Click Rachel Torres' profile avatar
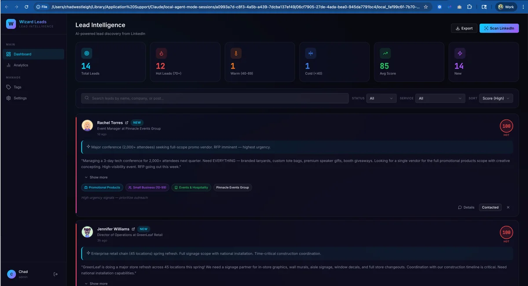Image resolution: width=528 pixels, height=286 pixels. (87, 126)
